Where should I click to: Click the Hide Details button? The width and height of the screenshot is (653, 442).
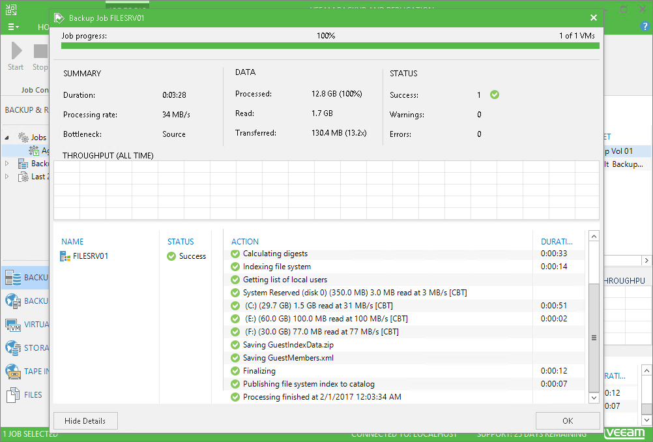(x=85, y=420)
